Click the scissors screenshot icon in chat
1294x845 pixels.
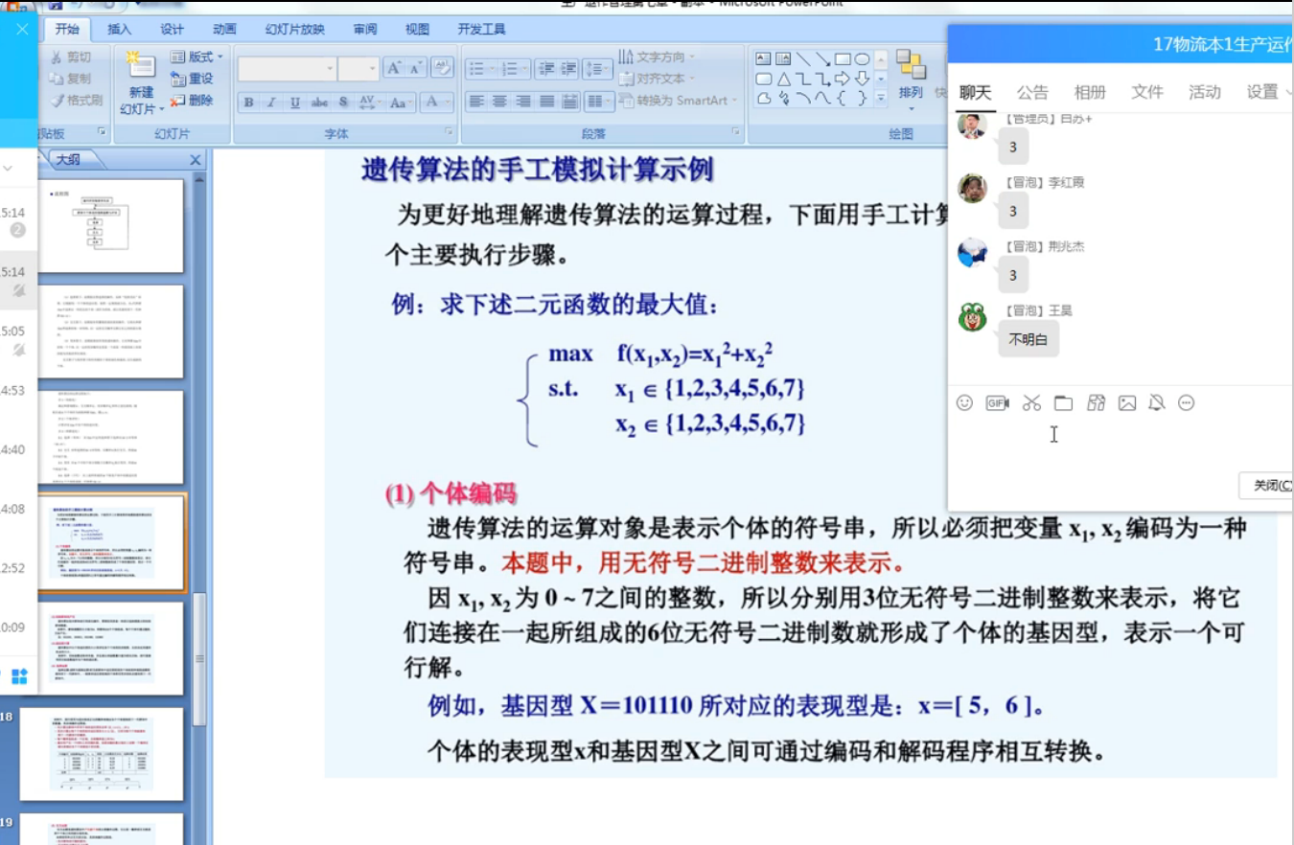click(x=1031, y=403)
